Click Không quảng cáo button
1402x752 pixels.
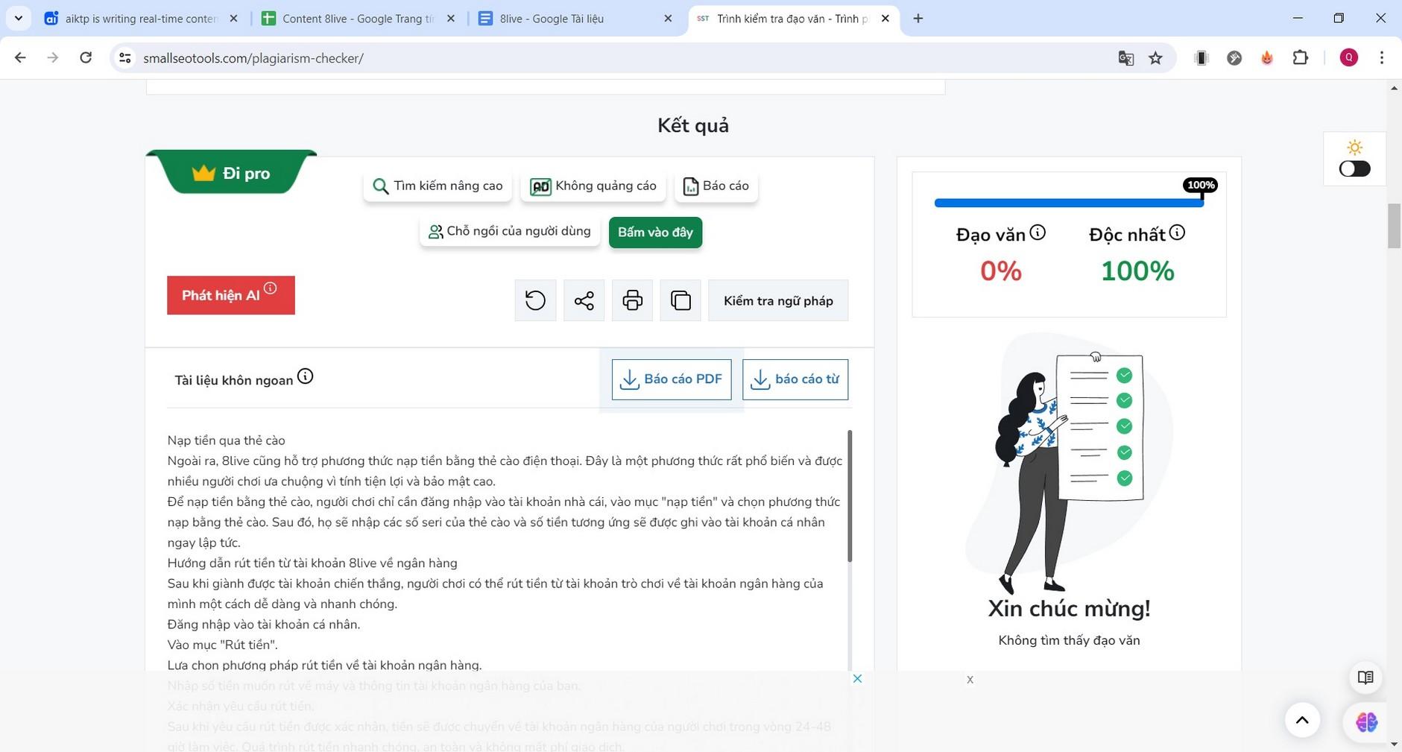pyautogui.click(x=593, y=186)
